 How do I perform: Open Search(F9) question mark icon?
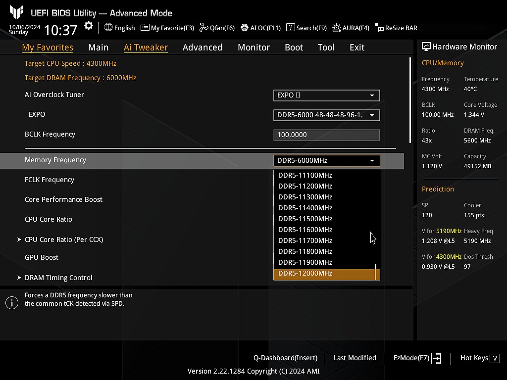pyautogui.click(x=290, y=28)
